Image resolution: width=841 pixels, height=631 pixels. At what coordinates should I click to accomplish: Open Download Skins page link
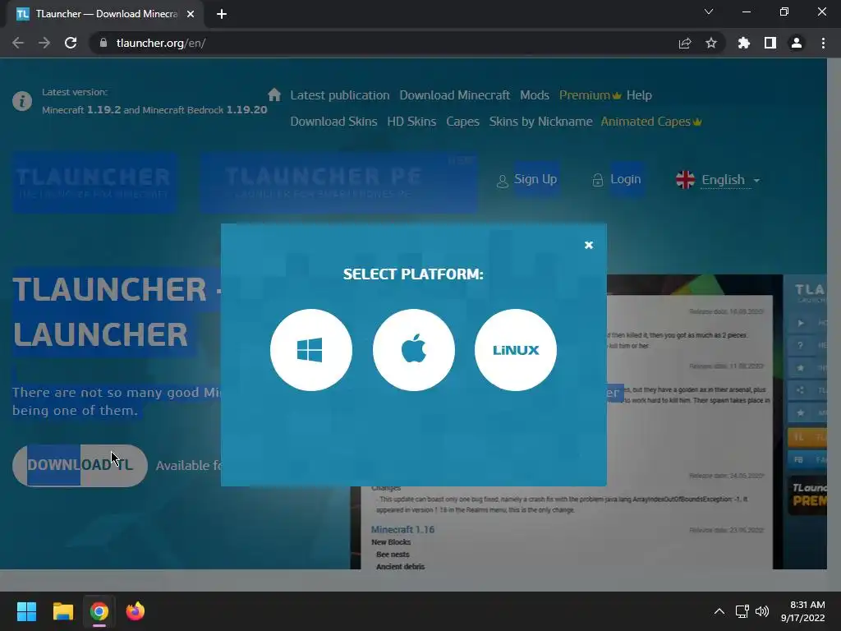(x=333, y=122)
